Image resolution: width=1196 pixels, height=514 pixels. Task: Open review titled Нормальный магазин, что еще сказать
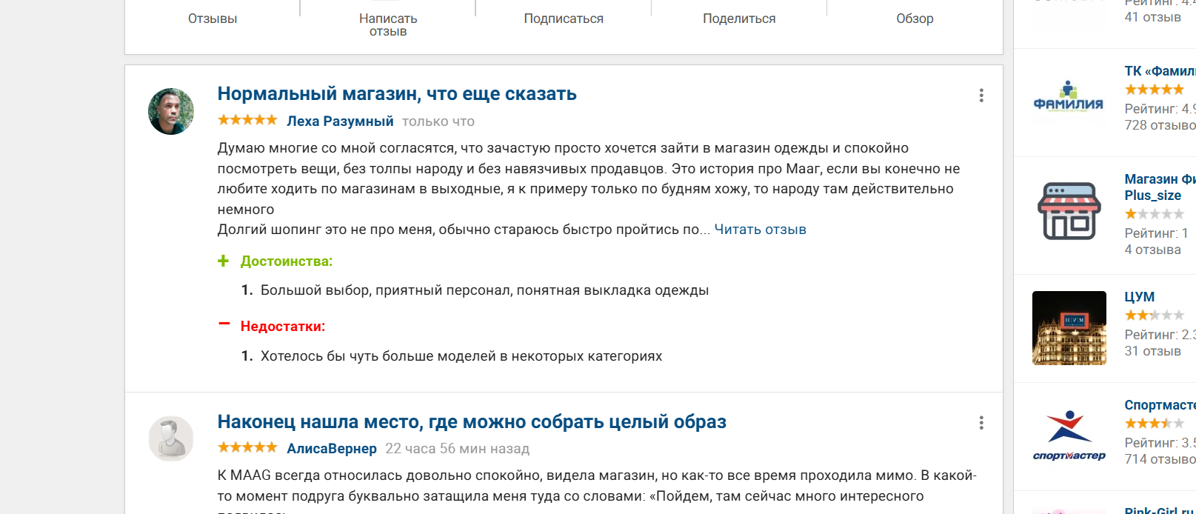pyautogui.click(x=397, y=94)
